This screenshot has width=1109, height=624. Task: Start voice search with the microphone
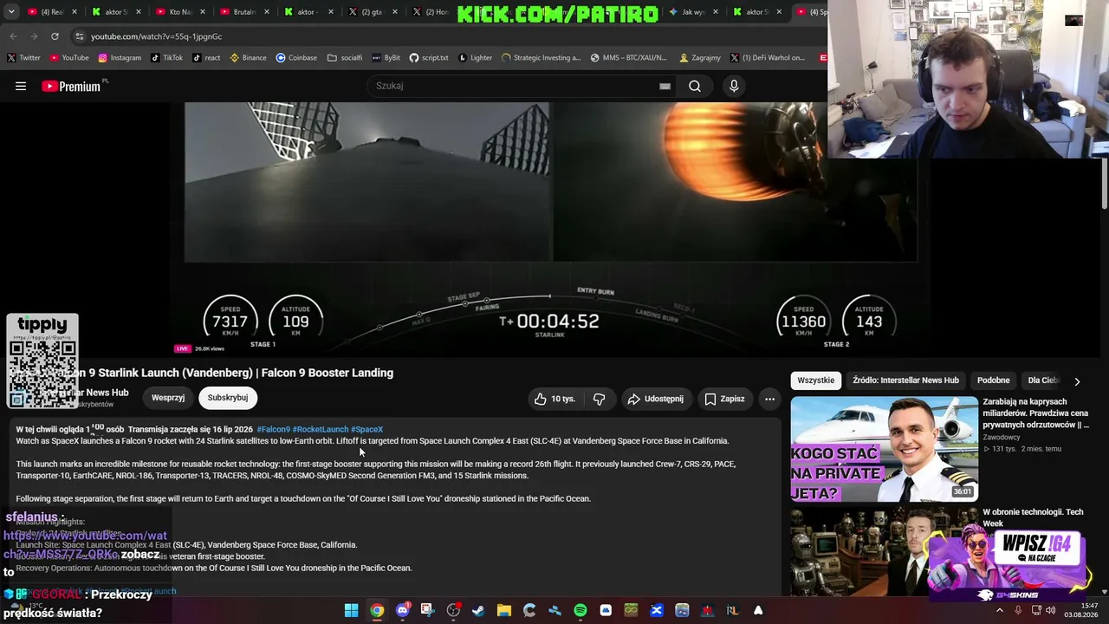pyautogui.click(x=734, y=86)
